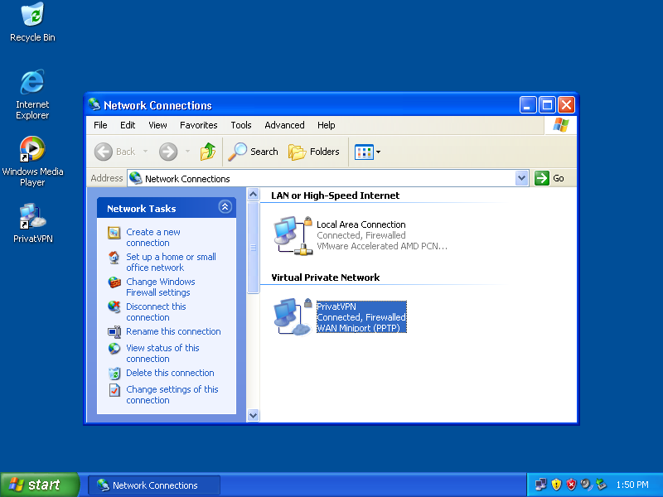Open the Tools menu
Image resolution: width=663 pixels, height=497 pixels.
[x=241, y=125]
